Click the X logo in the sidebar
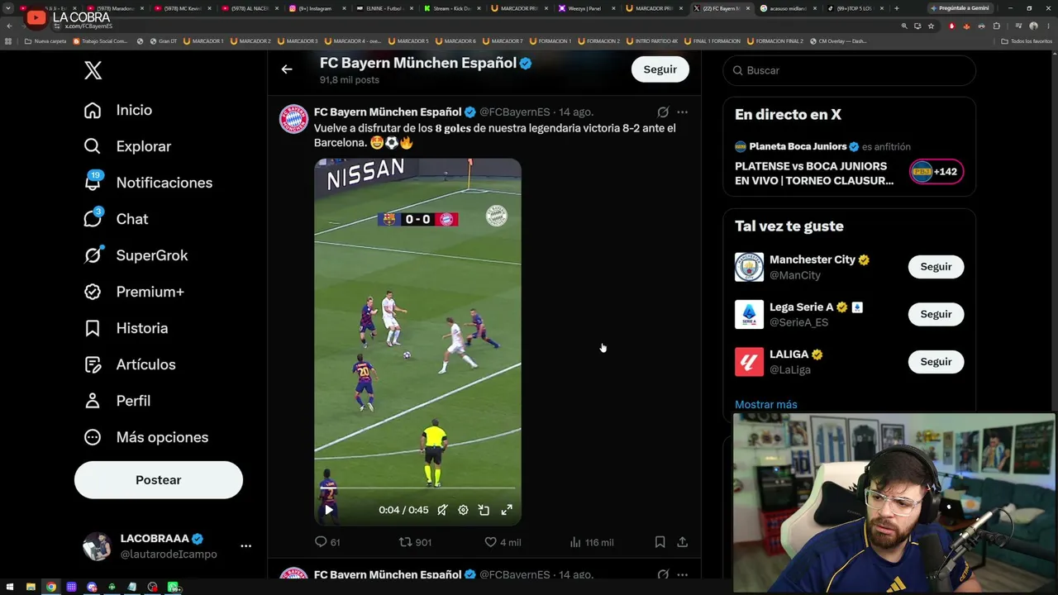 pos(93,70)
